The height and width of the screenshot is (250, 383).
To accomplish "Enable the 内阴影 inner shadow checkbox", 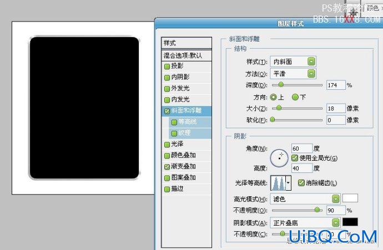I will [x=167, y=78].
